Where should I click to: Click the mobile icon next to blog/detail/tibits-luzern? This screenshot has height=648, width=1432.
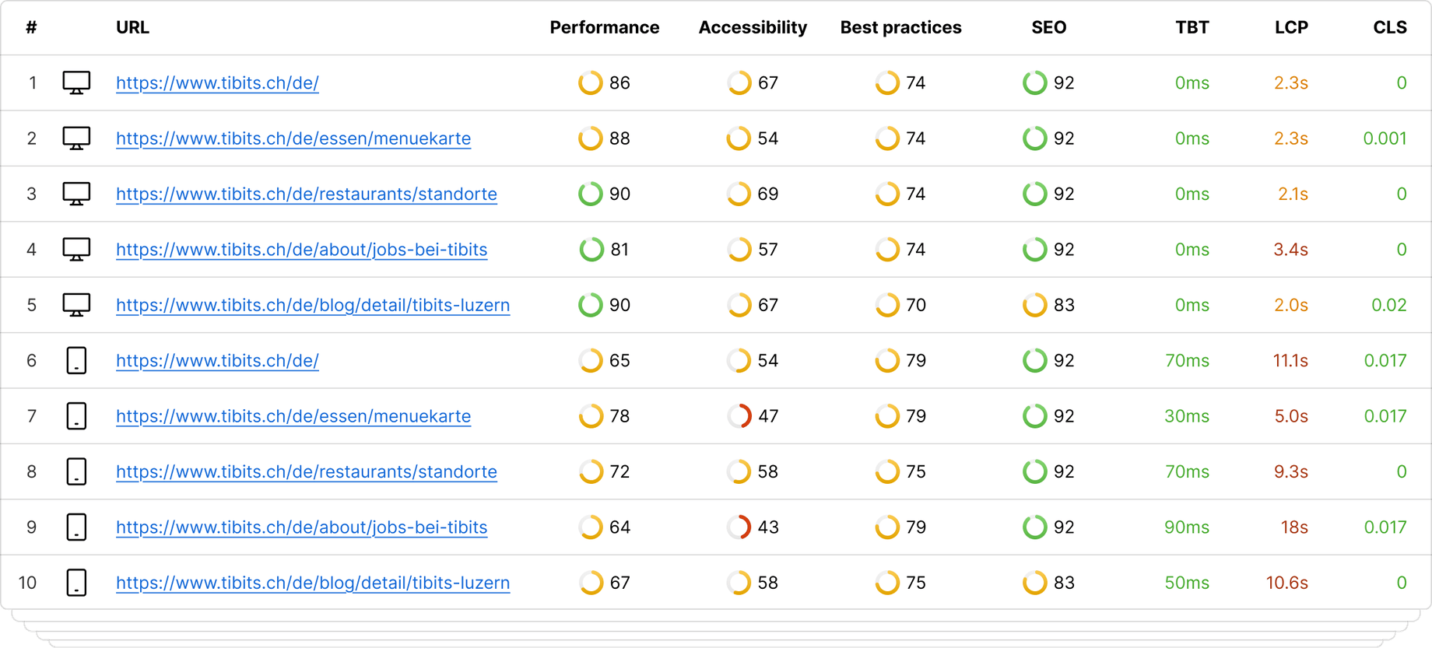tap(76, 582)
